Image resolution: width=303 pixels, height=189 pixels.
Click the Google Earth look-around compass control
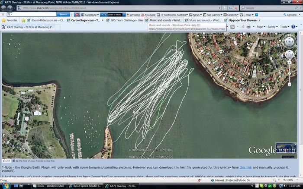tap(290, 42)
